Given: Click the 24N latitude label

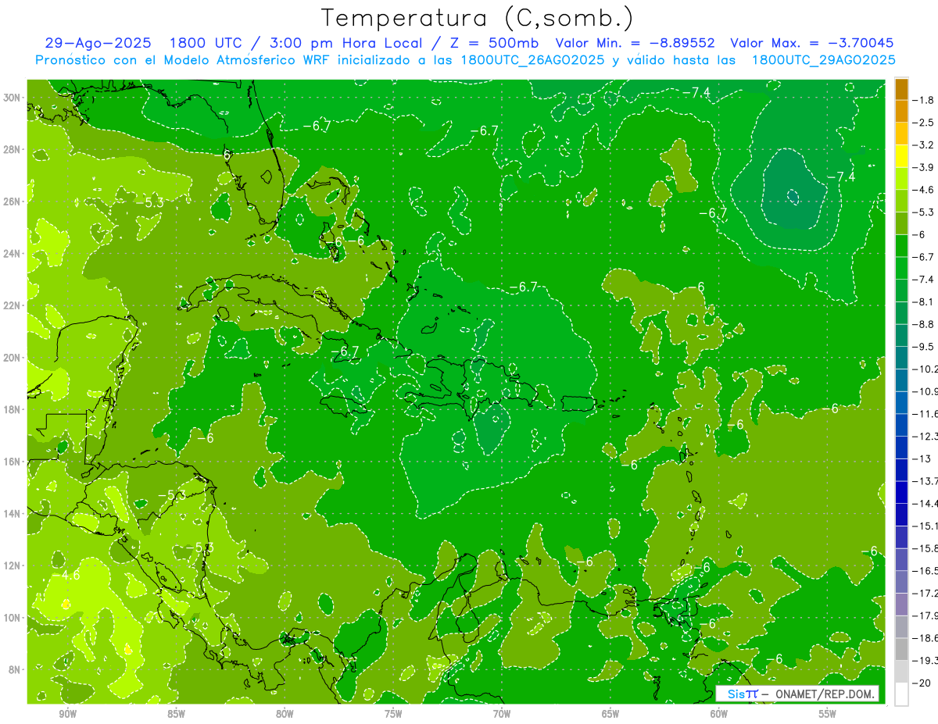Looking at the screenshot, I should tap(12, 254).
